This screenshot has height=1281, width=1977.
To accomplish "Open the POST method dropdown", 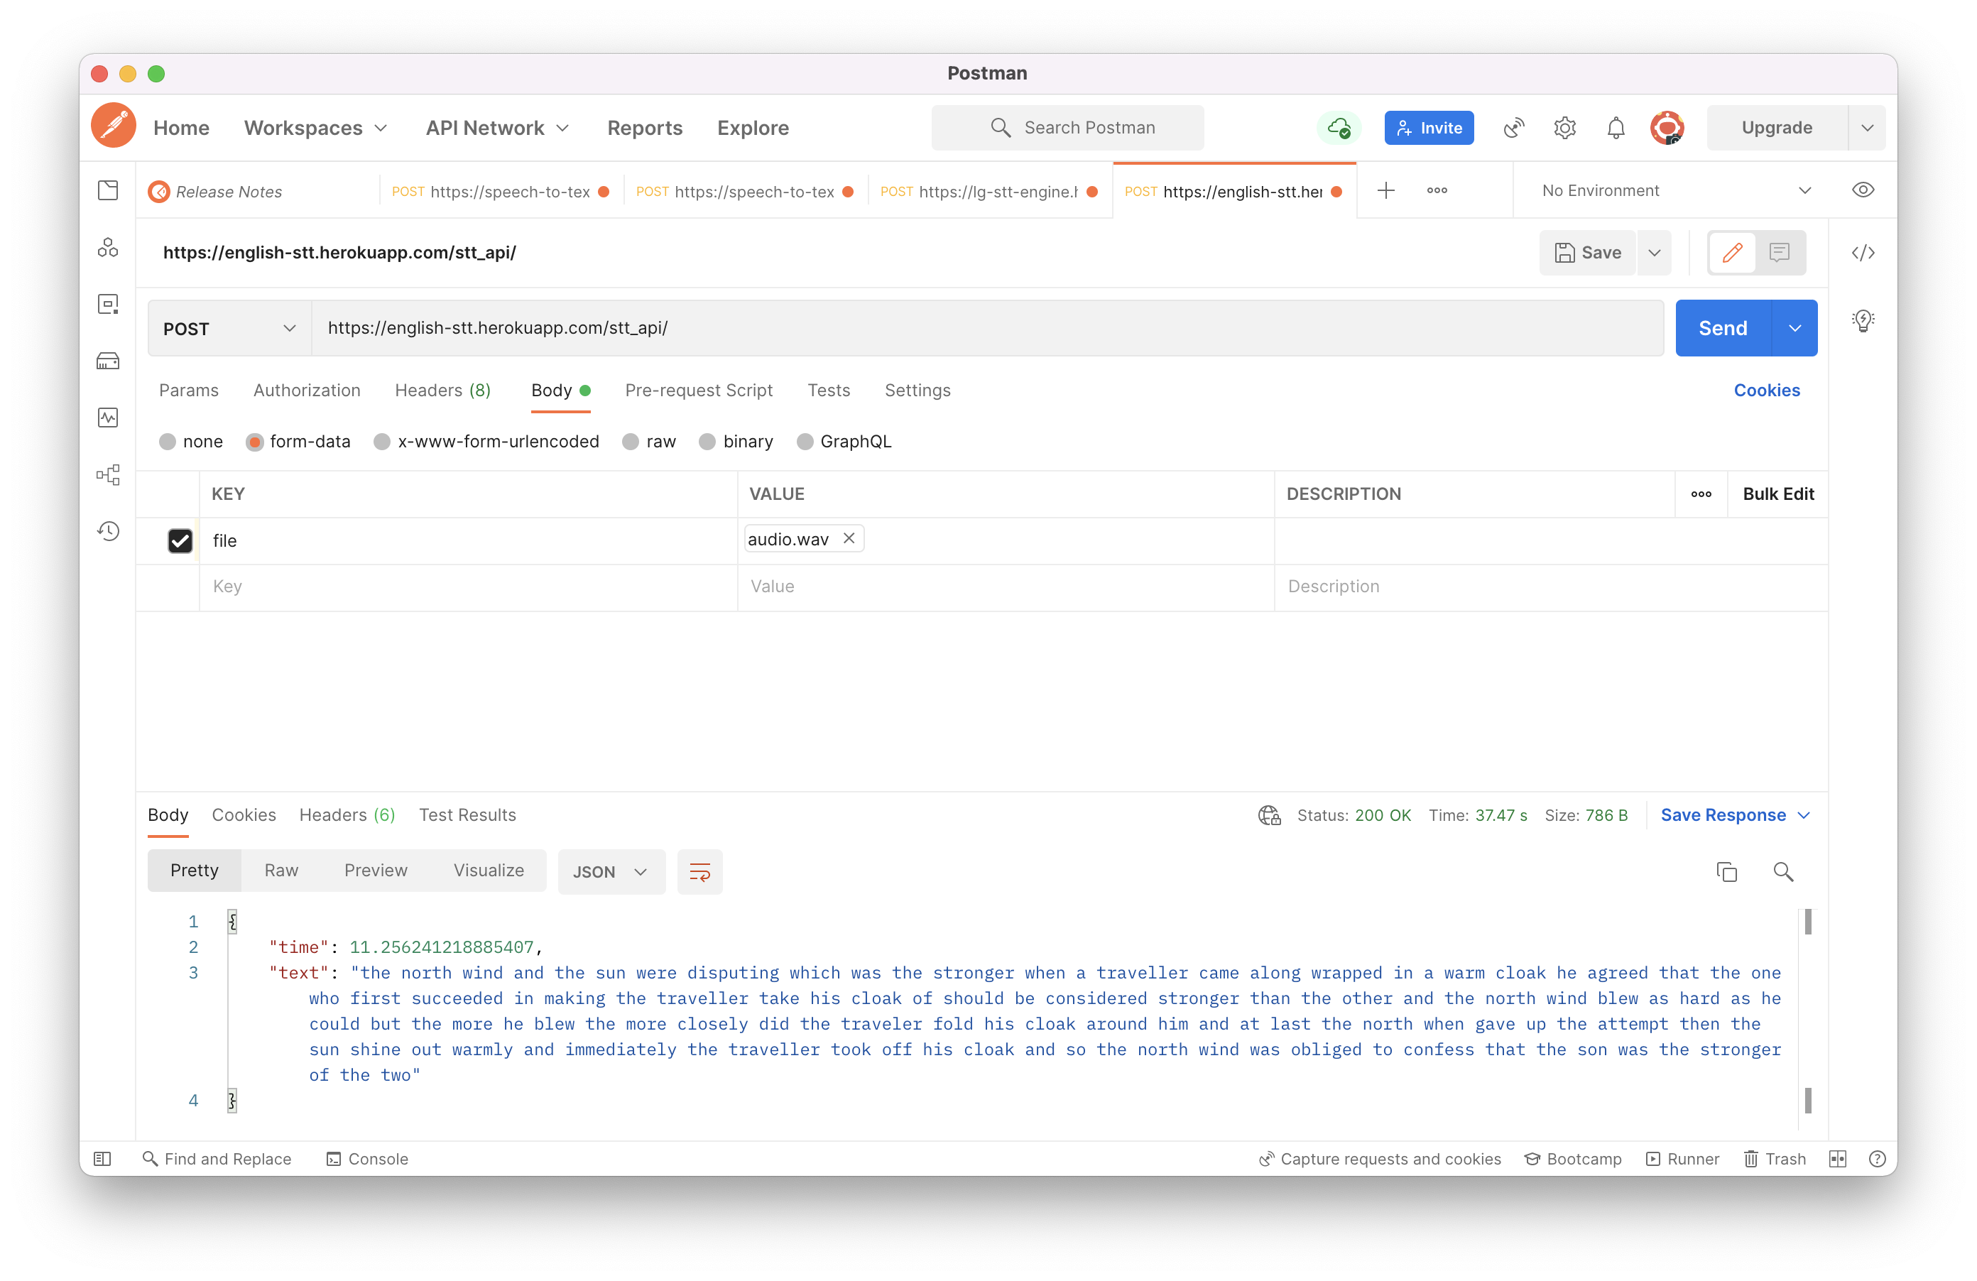I will pyautogui.click(x=229, y=328).
